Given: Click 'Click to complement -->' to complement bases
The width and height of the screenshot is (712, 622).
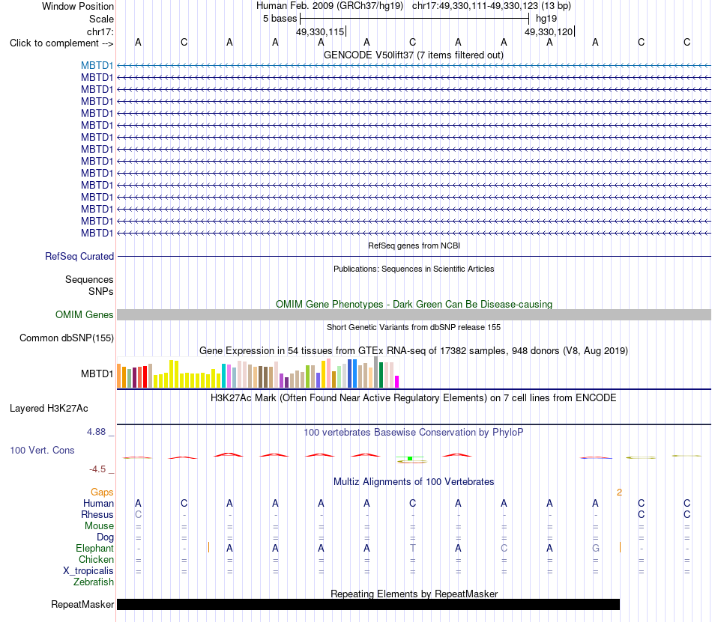Looking at the screenshot, I should [61, 43].
